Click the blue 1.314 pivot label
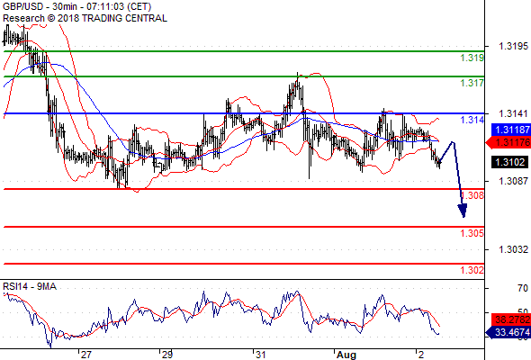 (472, 120)
